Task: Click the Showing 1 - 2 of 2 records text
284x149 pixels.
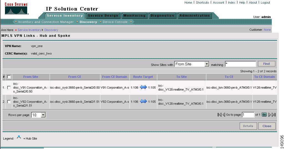Action: coord(258,71)
